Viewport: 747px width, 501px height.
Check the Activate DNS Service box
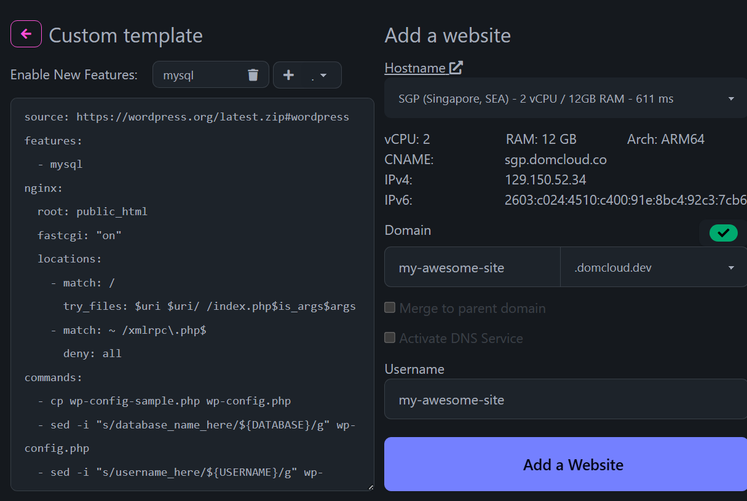pyautogui.click(x=390, y=337)
